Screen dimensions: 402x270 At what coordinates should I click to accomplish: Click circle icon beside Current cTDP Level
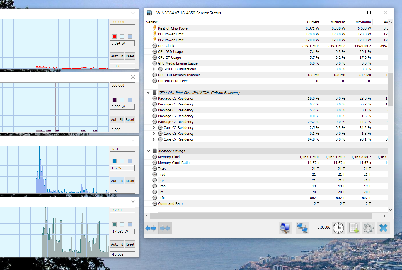[x=155, y=81]
